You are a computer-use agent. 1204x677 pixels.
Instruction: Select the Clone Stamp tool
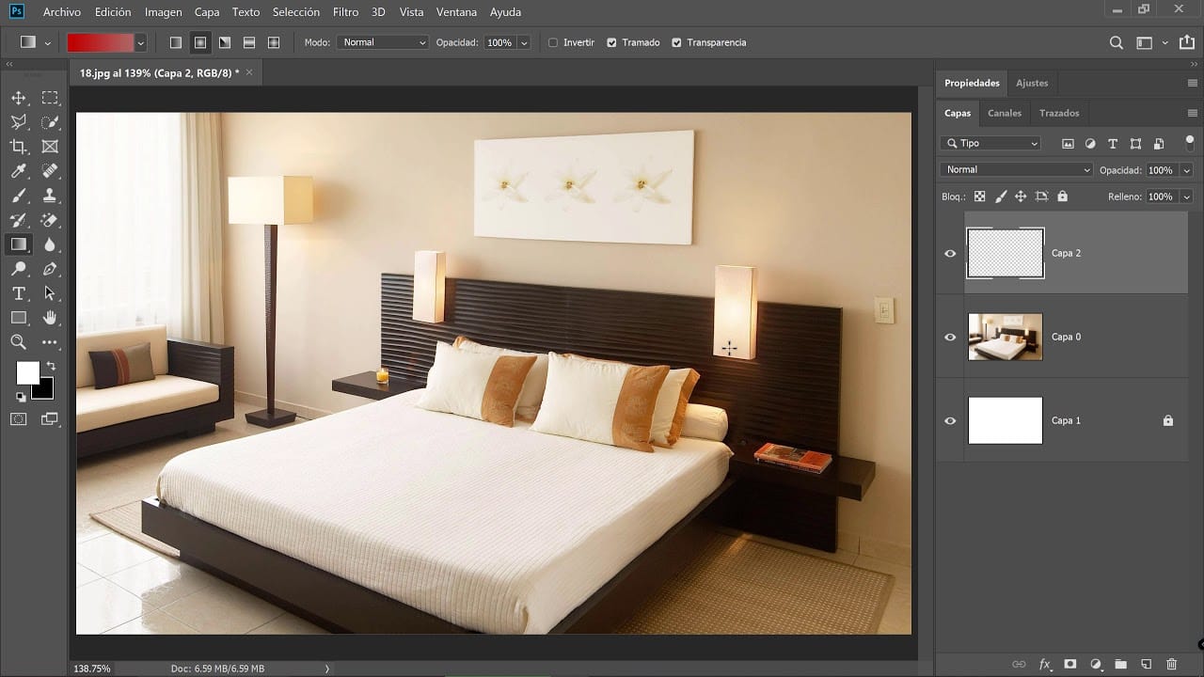pos(50,196)
